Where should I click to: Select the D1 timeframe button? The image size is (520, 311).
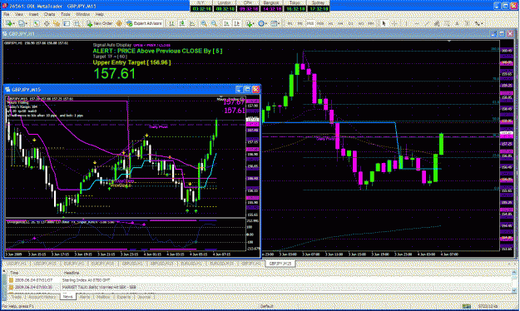351,23
